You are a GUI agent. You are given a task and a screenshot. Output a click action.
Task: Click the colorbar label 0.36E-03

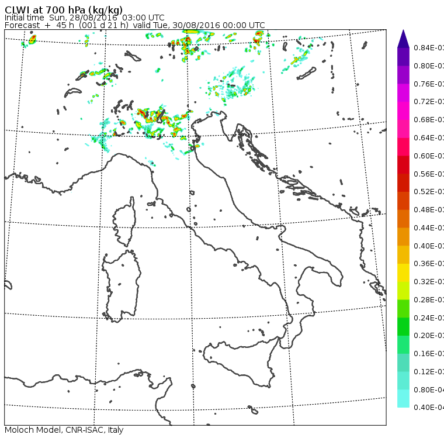pos(429,264)
